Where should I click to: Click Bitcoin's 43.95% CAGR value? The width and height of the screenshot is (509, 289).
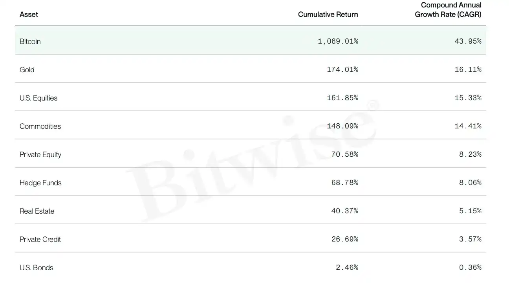click(x=468, y=41)
